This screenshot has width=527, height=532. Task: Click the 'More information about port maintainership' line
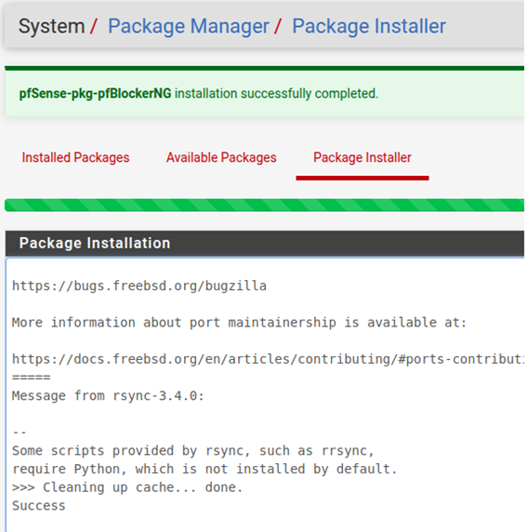[x=239, y=323]
